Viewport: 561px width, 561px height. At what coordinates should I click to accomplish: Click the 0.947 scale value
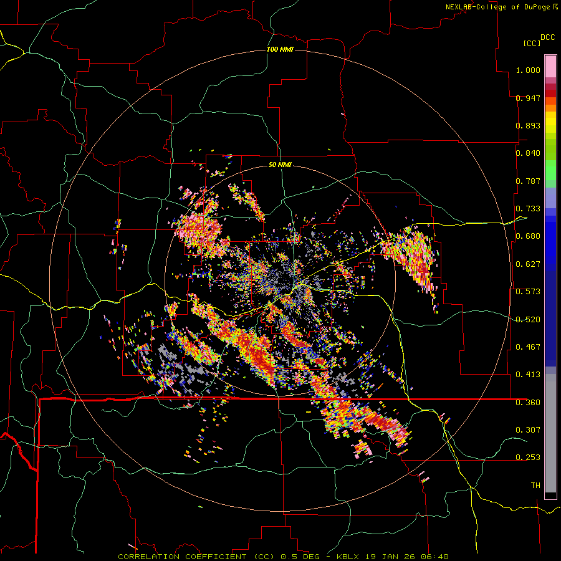click(528, 98)
